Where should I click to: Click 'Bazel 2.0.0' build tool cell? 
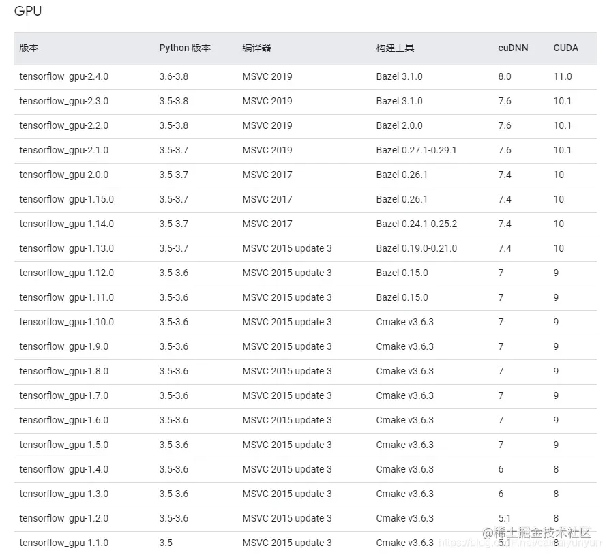pyautogui.click(x=399, y=125)
